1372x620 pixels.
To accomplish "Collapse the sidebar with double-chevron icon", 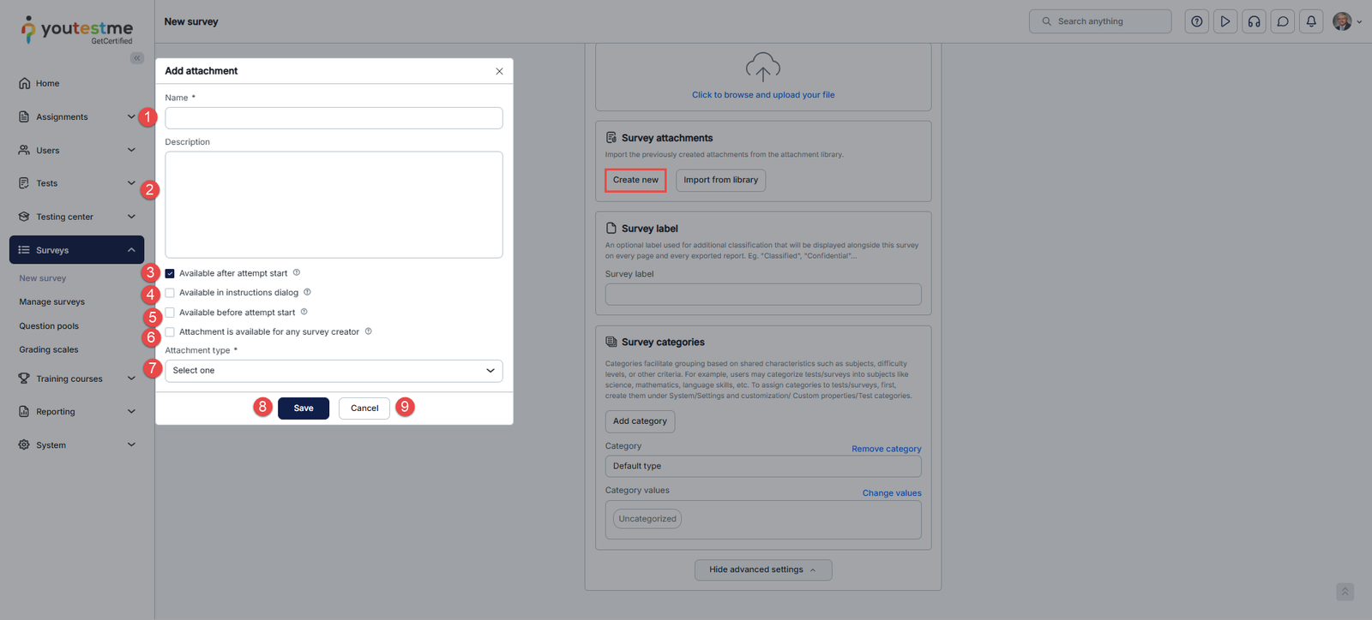I will [137, 58].
